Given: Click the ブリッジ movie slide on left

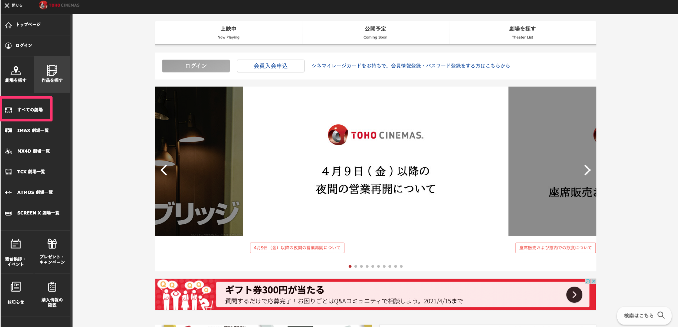Looking at the screenshot, I should click(199, 161).
